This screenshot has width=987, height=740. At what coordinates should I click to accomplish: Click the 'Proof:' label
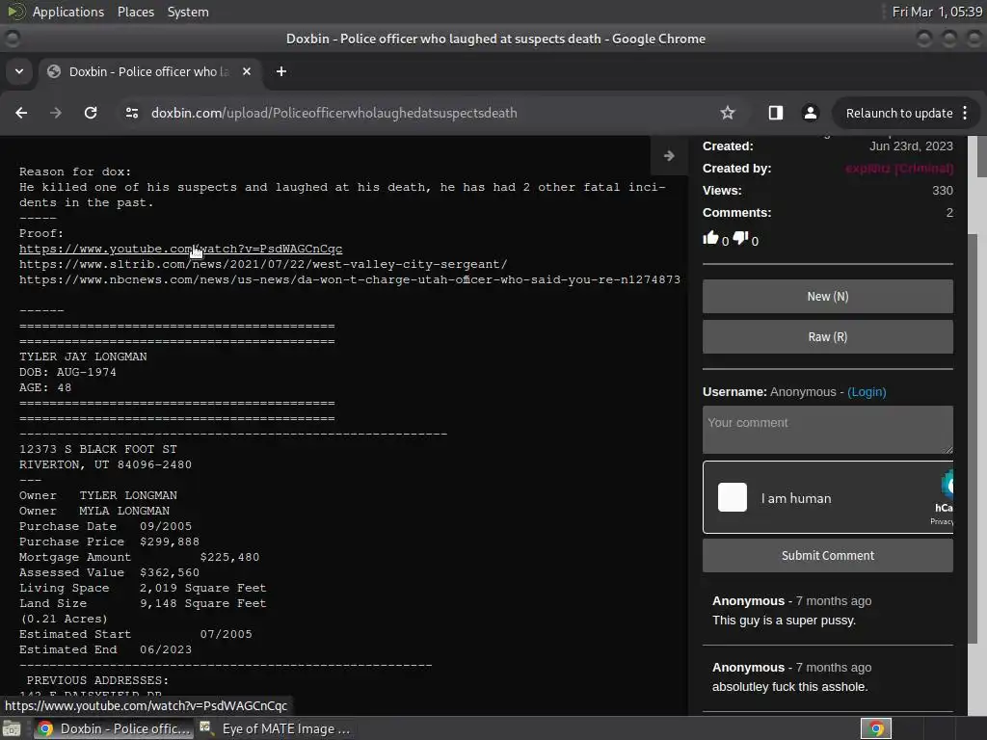coord(41,233)
